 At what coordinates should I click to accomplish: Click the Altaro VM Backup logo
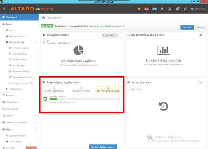click(32, 9)
